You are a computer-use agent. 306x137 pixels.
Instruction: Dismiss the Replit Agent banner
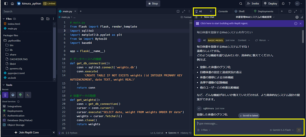tap(300, 23)
